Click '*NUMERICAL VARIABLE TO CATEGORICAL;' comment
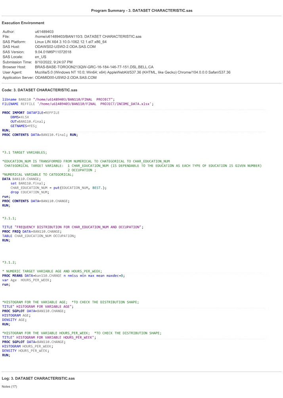The width and height of the screenshot is (283, 398). click(38, 174)
